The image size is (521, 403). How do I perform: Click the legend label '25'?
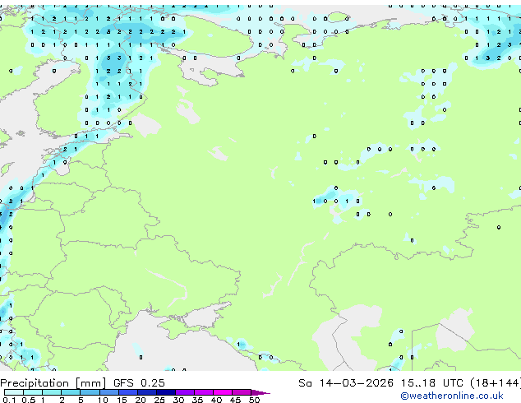coord(159,400)
